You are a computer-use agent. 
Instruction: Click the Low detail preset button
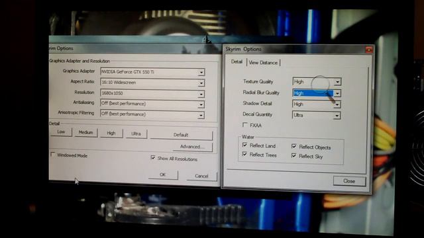61,132
